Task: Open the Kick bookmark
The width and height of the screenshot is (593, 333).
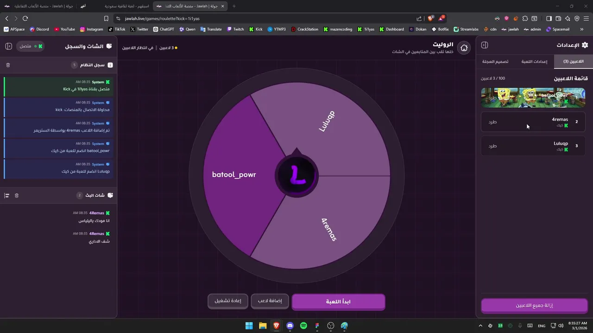Action: (256, 29)
